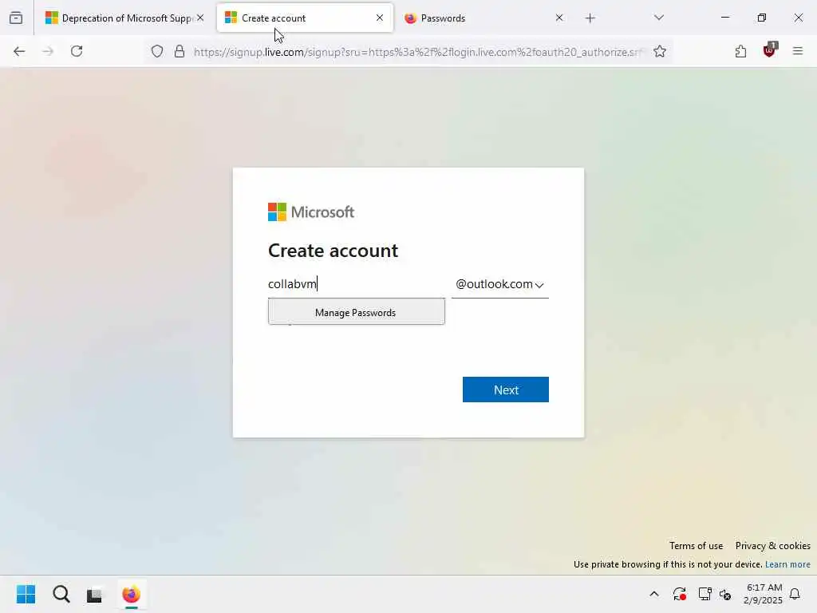Open a new tab with plus

pyautogui.click(x=590, y=18)
